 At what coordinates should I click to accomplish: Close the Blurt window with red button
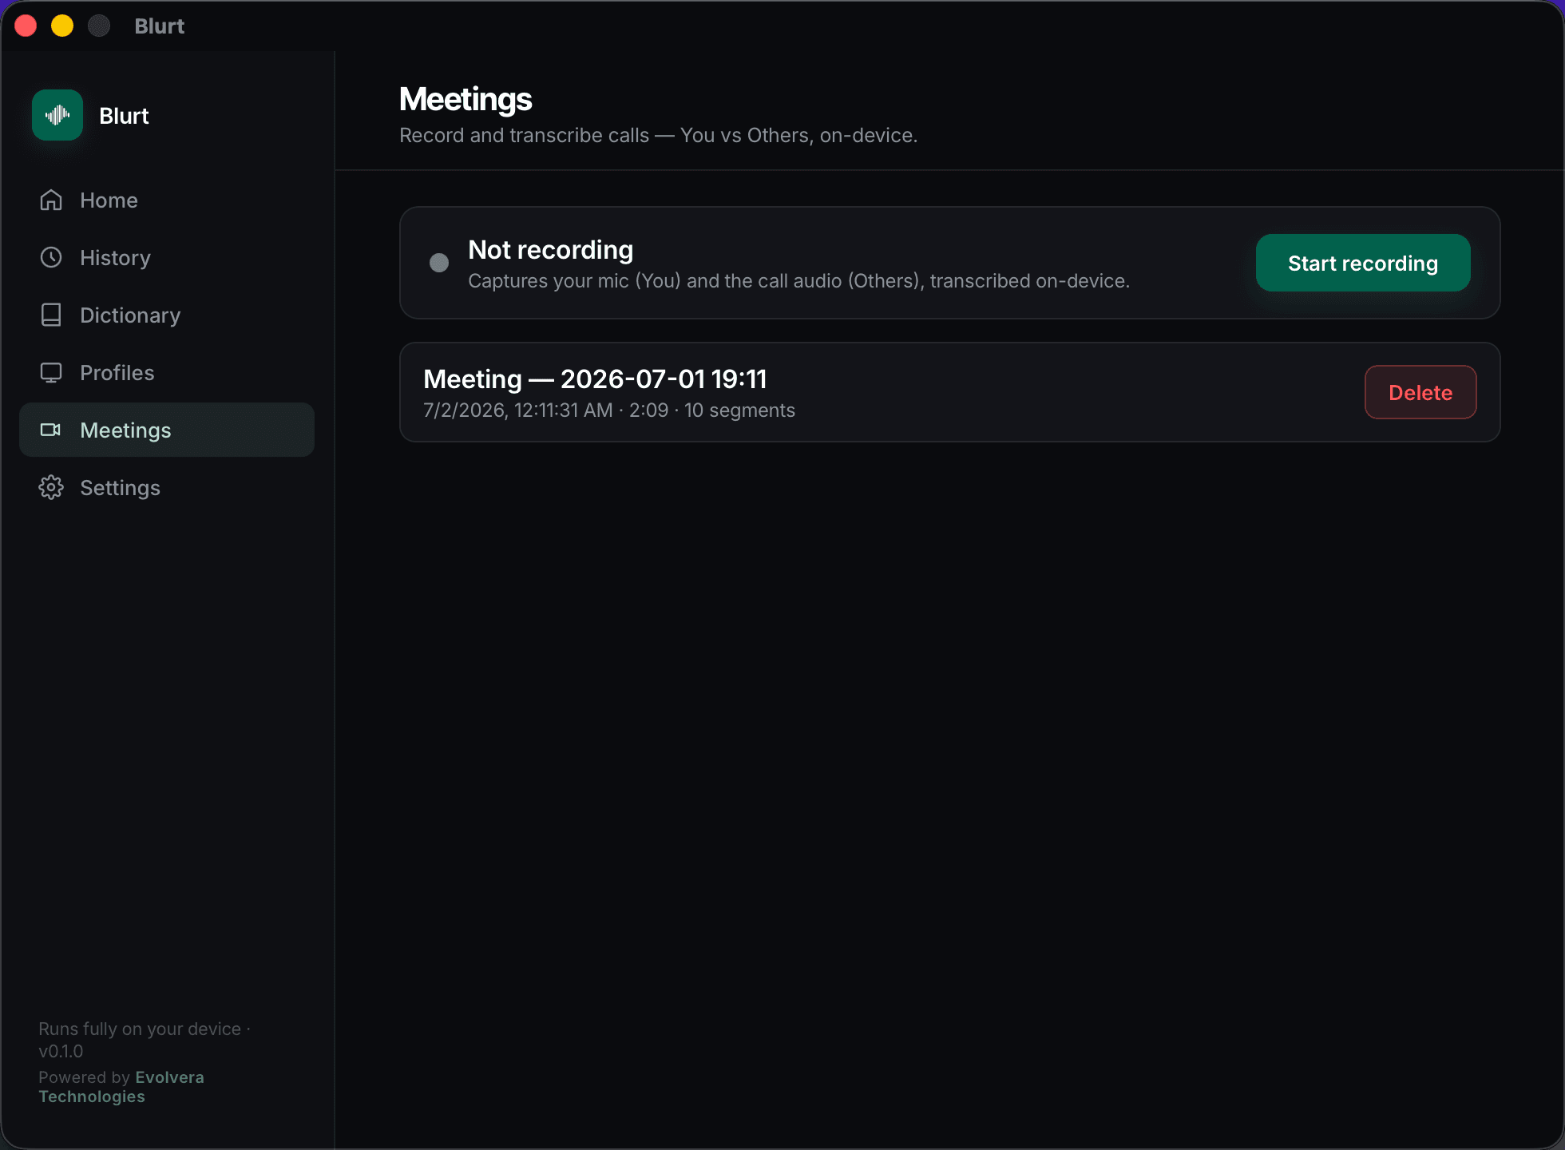(x=26, y=26)
